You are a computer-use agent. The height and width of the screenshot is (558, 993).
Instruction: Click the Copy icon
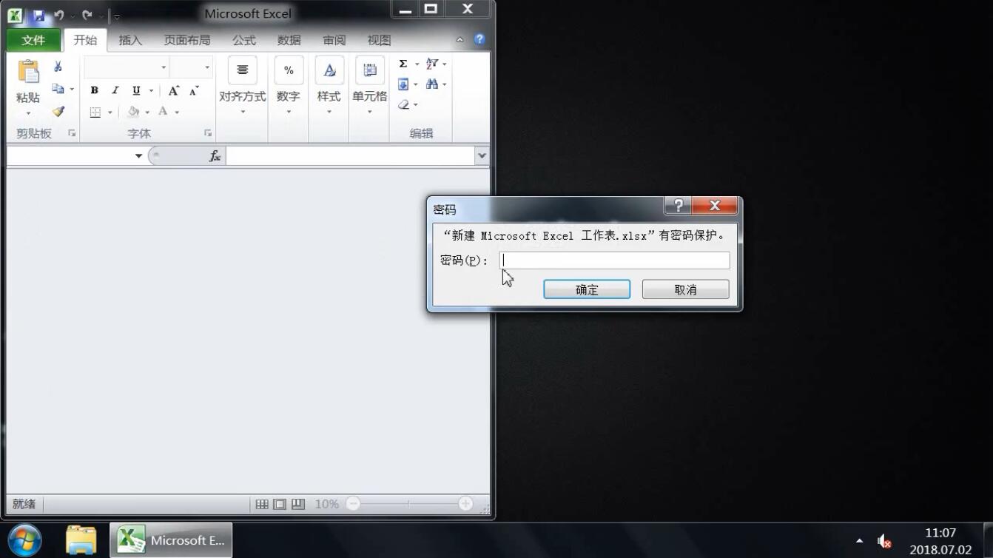point(58,89)
